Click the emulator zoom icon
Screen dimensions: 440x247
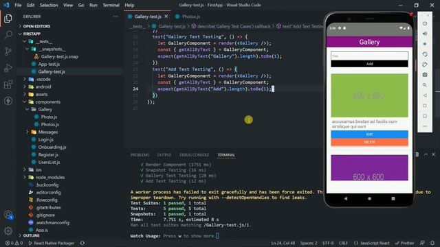[x=425, y=85]
